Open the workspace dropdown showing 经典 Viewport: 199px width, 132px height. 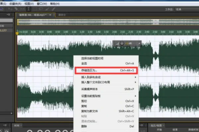(187, 9)
